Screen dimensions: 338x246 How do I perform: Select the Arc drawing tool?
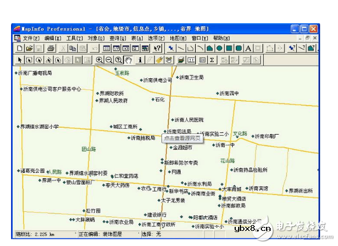[200, 48]
